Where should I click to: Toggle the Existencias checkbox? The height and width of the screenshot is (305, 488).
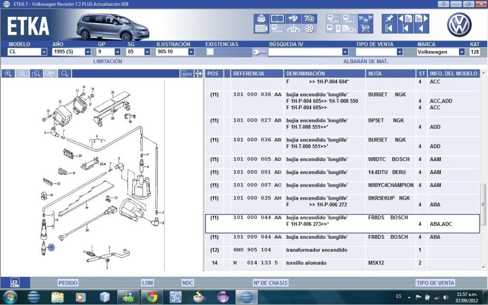tap(210, 52)
